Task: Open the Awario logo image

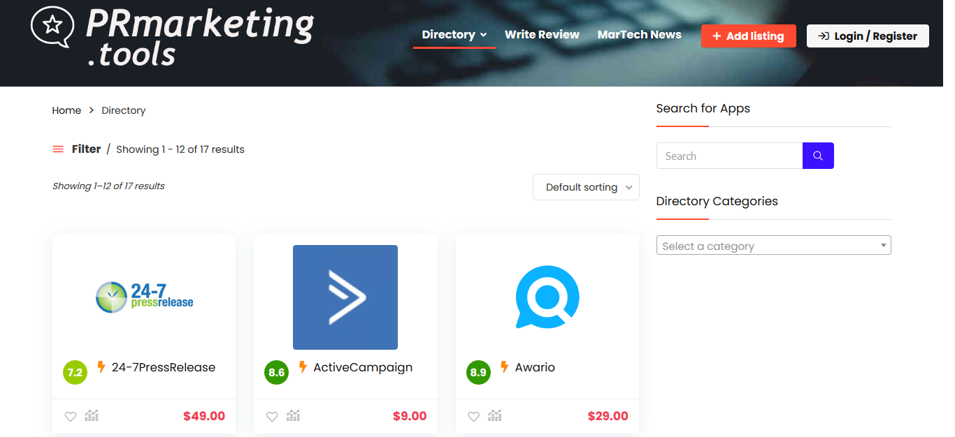Action: [x=547, y=297]
